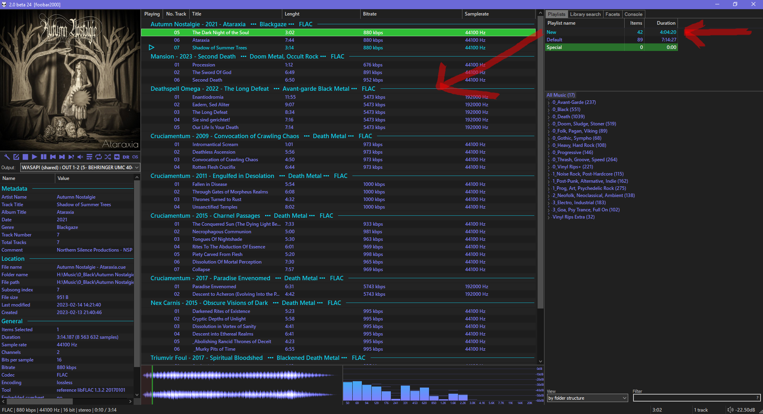Stop playback with the square button
Image resolution: width=763 pixels, height=414 pixels.
click(25, 157)
